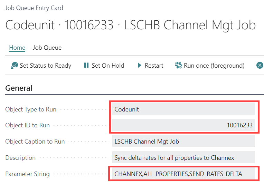This screenshot has height=185, width=264.
Task: Open the Object Type to Run field showing Codeunit
Action: tap(183, 109)
